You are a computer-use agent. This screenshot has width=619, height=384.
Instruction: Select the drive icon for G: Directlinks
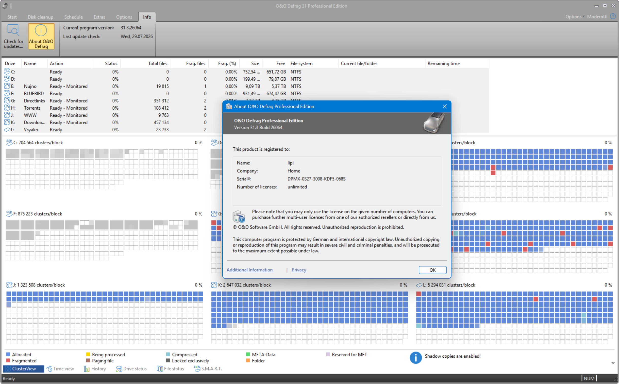7,101
